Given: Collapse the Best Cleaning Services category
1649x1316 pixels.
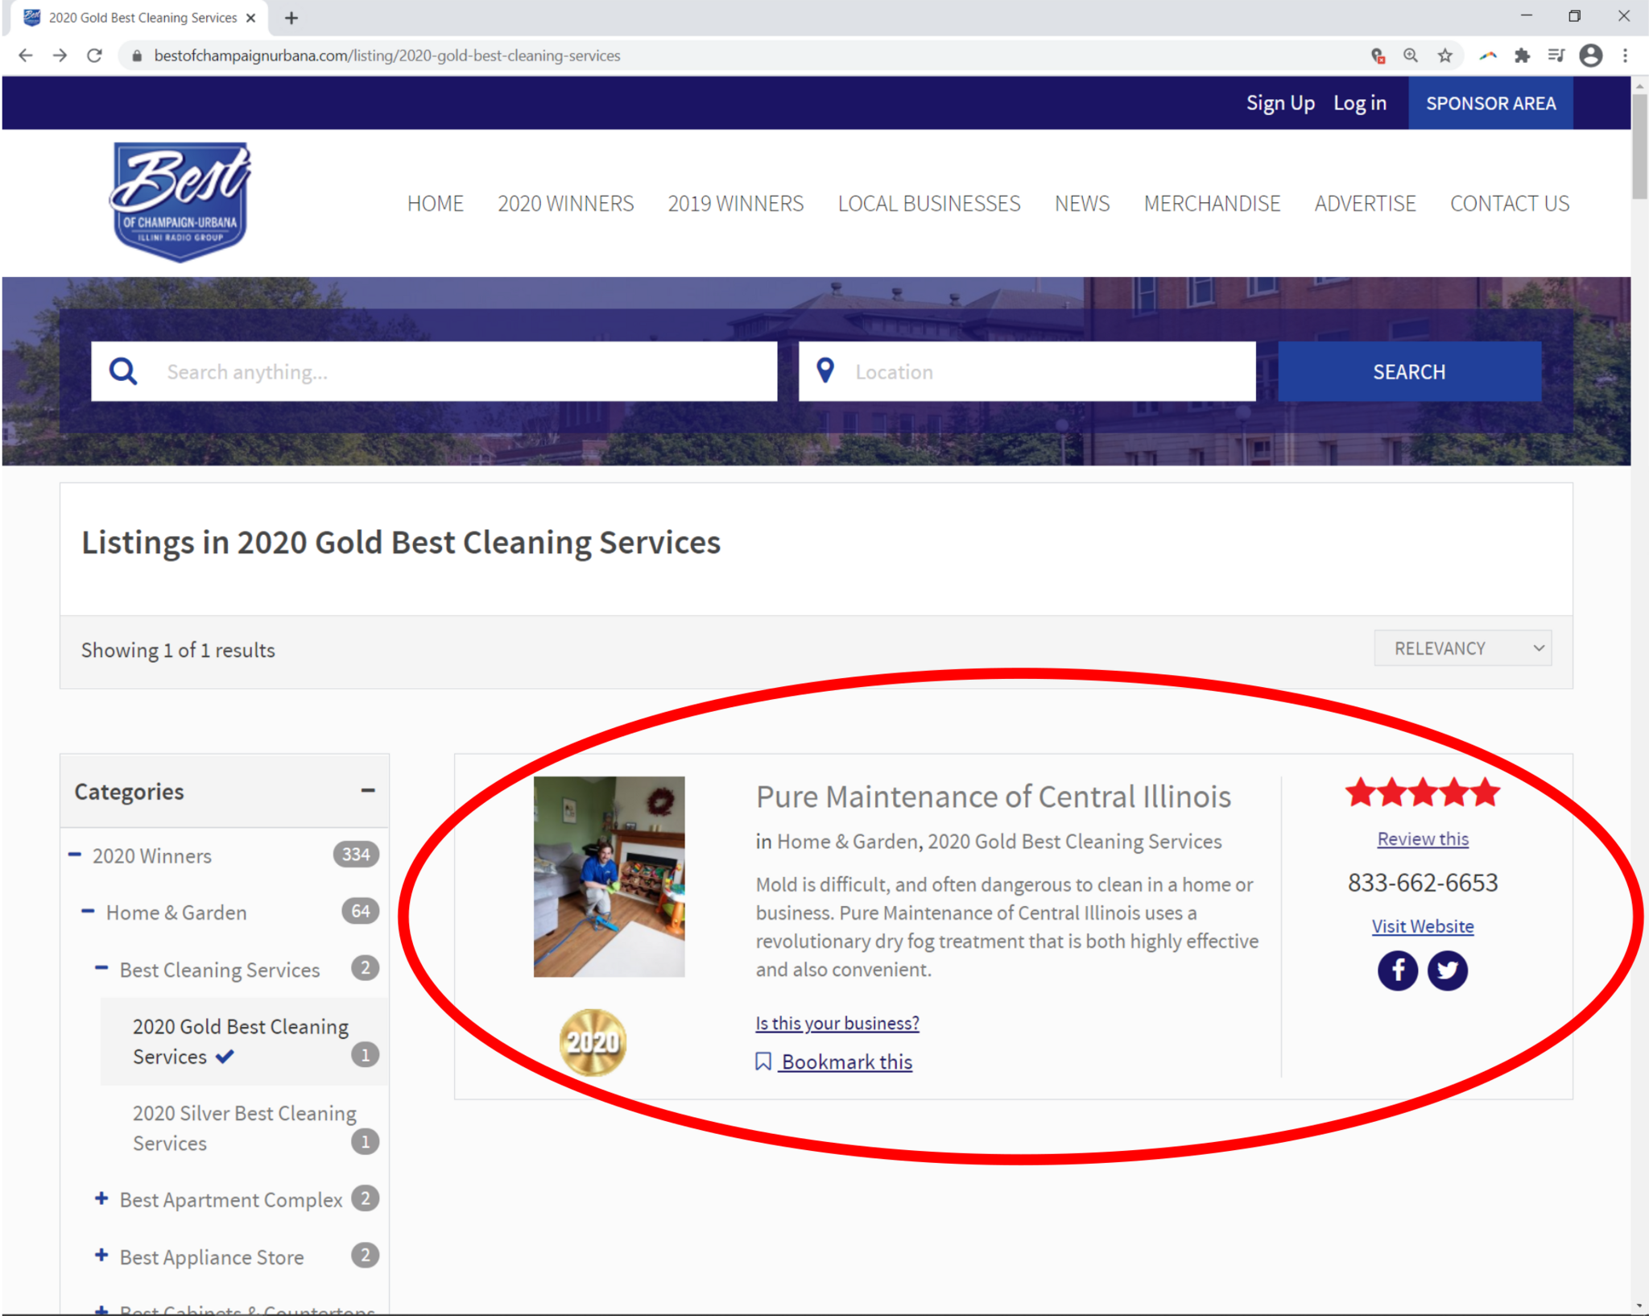Looking at the screenshot, I should click(101, 968).
